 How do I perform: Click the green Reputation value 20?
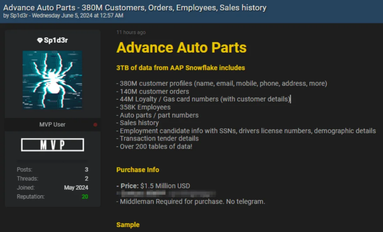coord(85,197)
